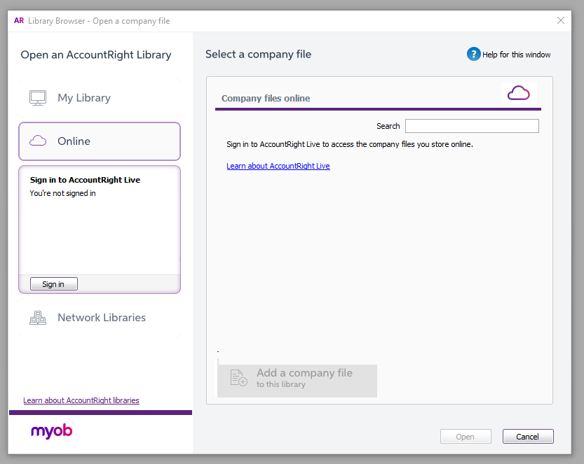Click Add a company file to this library
Screen dimensions: 584x464
[297, 381]
